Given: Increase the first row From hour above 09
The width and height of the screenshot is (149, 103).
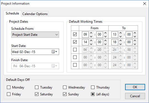Looking at the screenshot, I should 91,33.
